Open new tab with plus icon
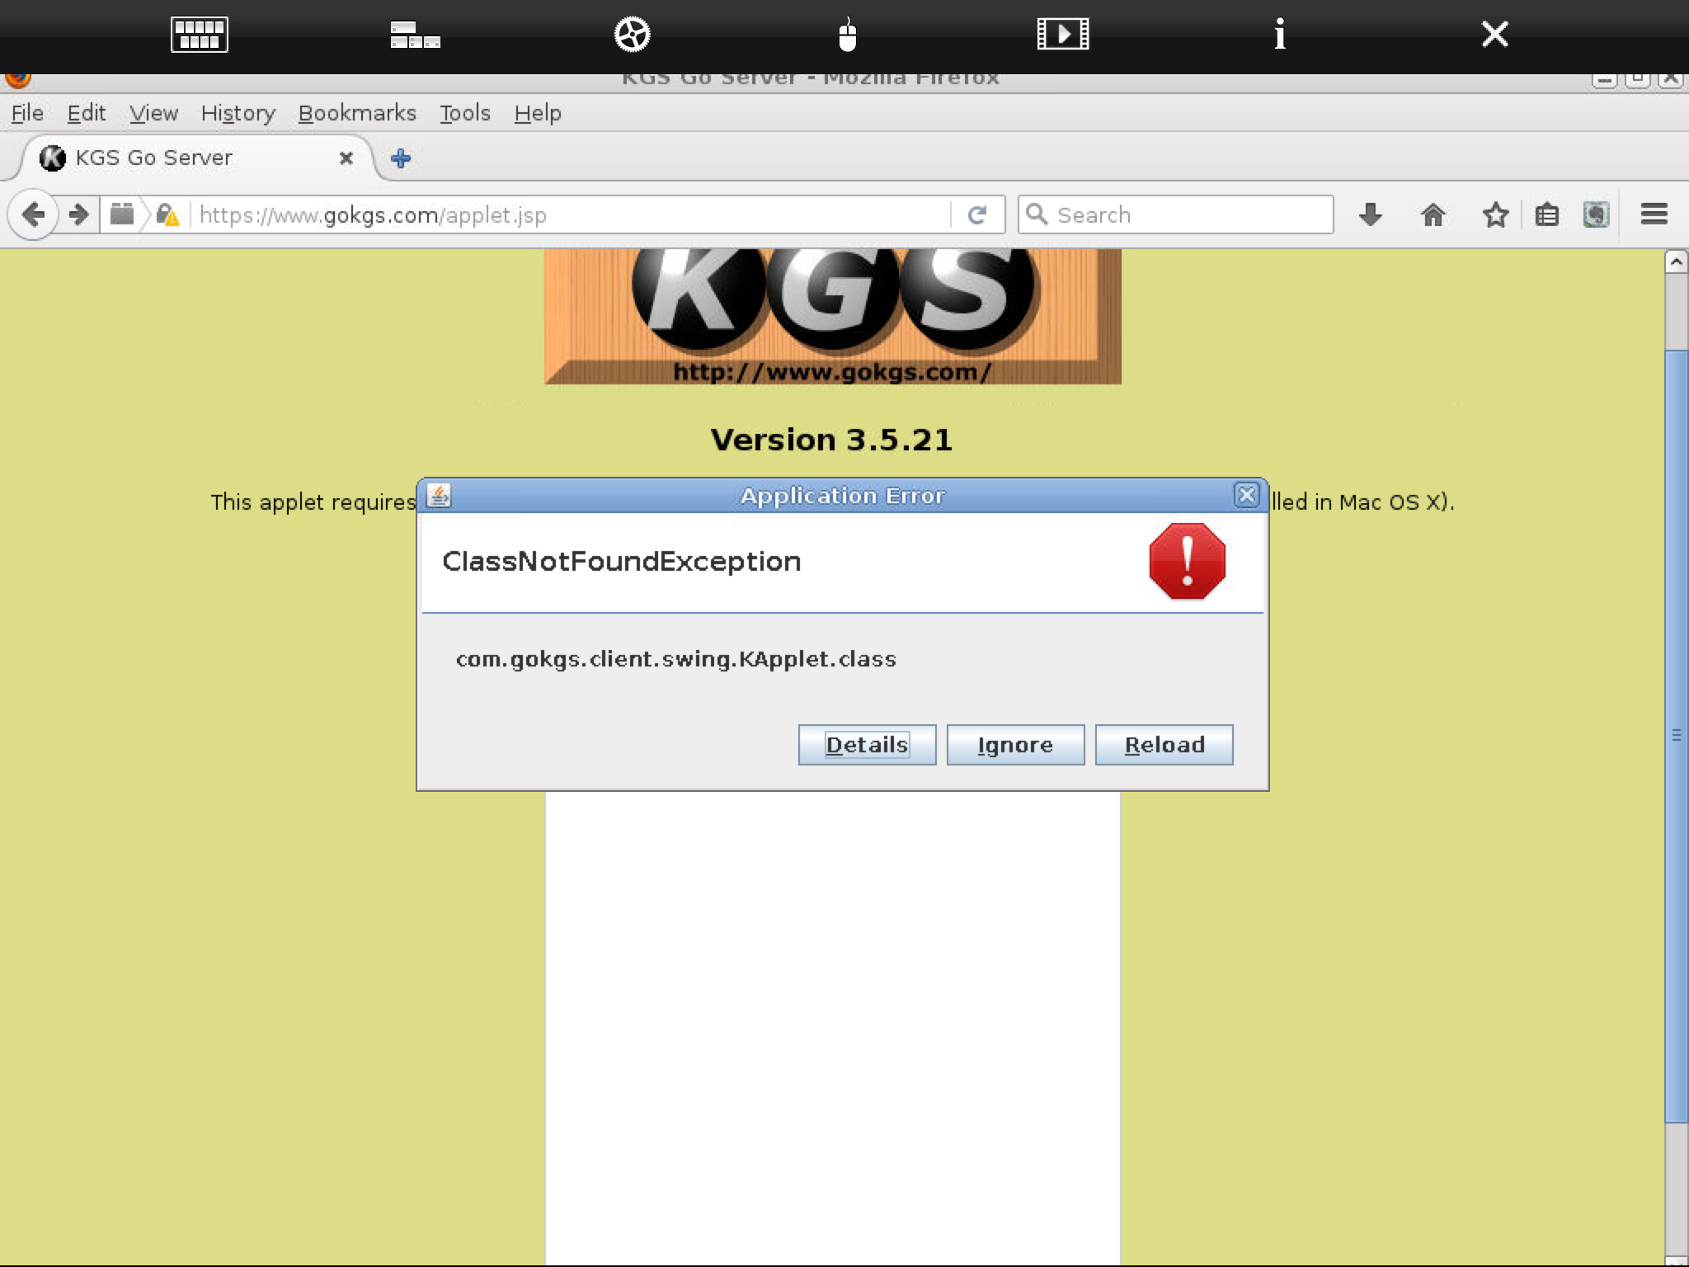Screen dimensions: 1689x1267 tap(401, 158)
